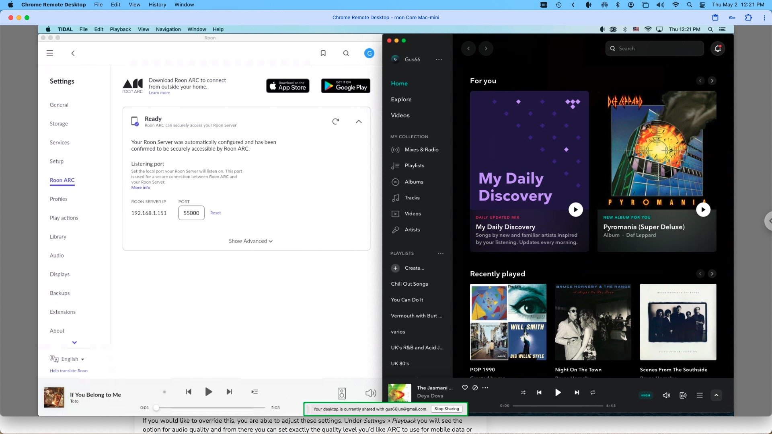Select Roon audio zone speaker icon
Viewport: 772px width, 434px height.
coord(342,393)
